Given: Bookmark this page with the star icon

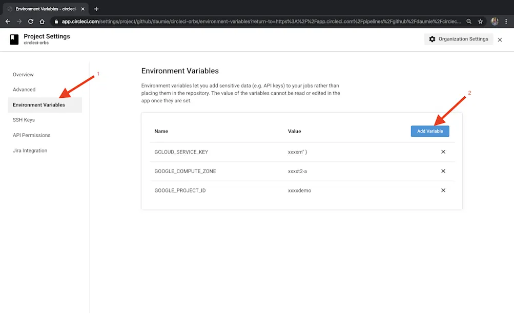Looking at the screenshot, I should (x=480, y=22).
